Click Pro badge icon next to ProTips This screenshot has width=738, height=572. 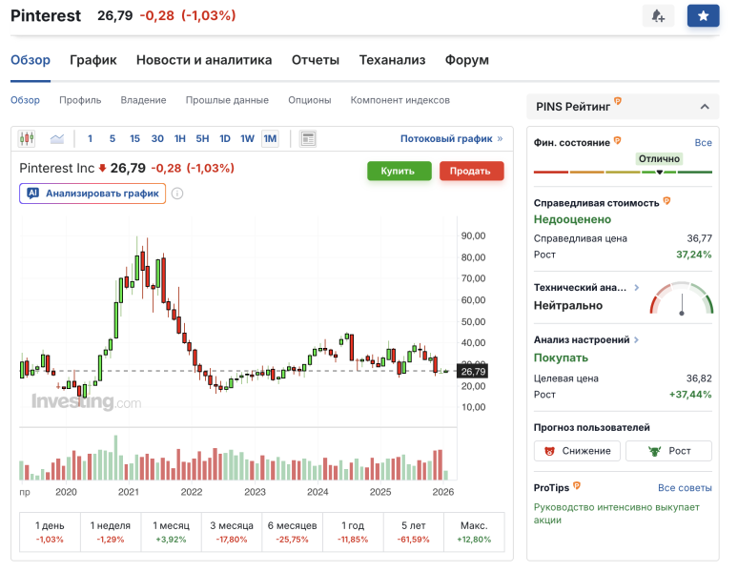coord(577,486)
